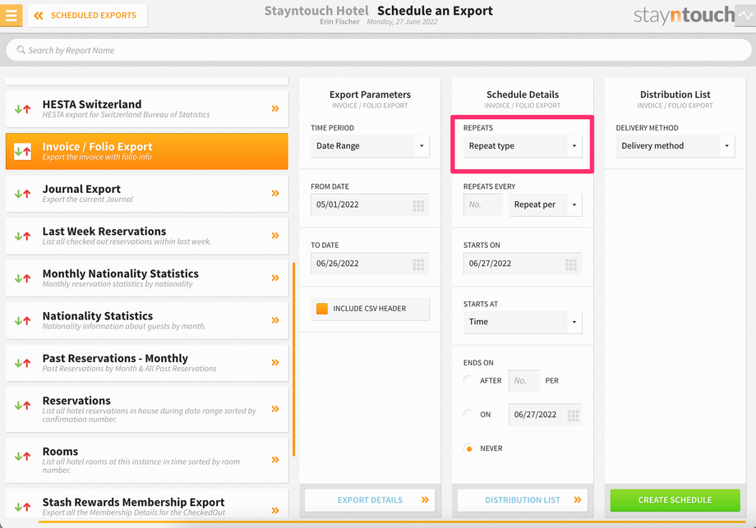Open the hamburger main menu

click(x=11, y=16)
